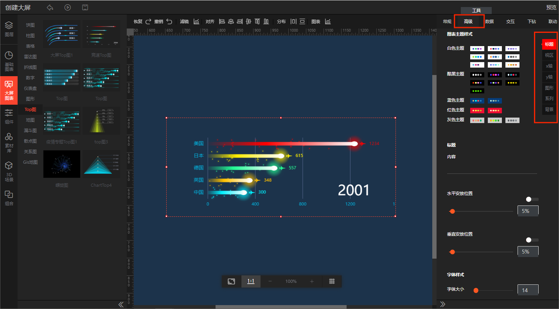Viewport: 559px width, 309px height.
Task: Collapse the right properties panel double chevron
Action: click(443, 304)
